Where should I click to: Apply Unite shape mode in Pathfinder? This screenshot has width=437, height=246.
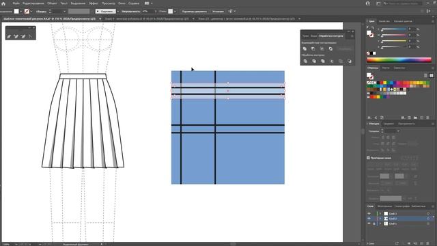(x=305, y=49)
